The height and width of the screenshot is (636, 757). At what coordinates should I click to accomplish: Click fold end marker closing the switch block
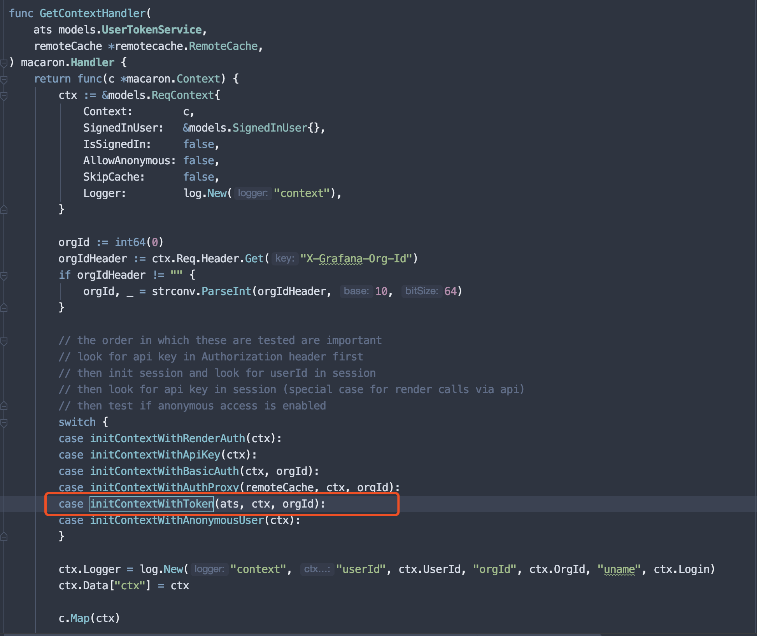pos(4,537)
